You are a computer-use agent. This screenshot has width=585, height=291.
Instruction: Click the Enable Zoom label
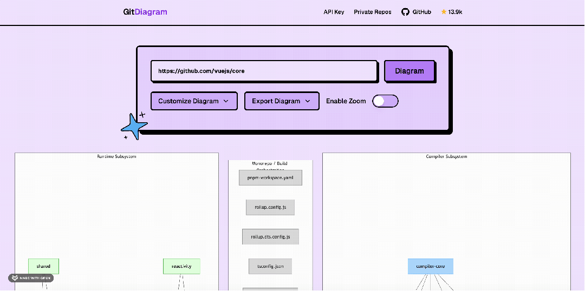tap(346, 101)
